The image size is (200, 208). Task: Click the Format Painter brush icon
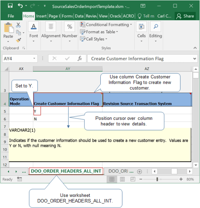[x=18, y=40]
